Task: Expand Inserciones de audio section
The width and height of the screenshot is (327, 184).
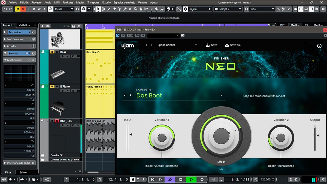Action: coord(5,163)
